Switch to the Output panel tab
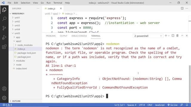191x107 pixels. [x=64, y=36]
